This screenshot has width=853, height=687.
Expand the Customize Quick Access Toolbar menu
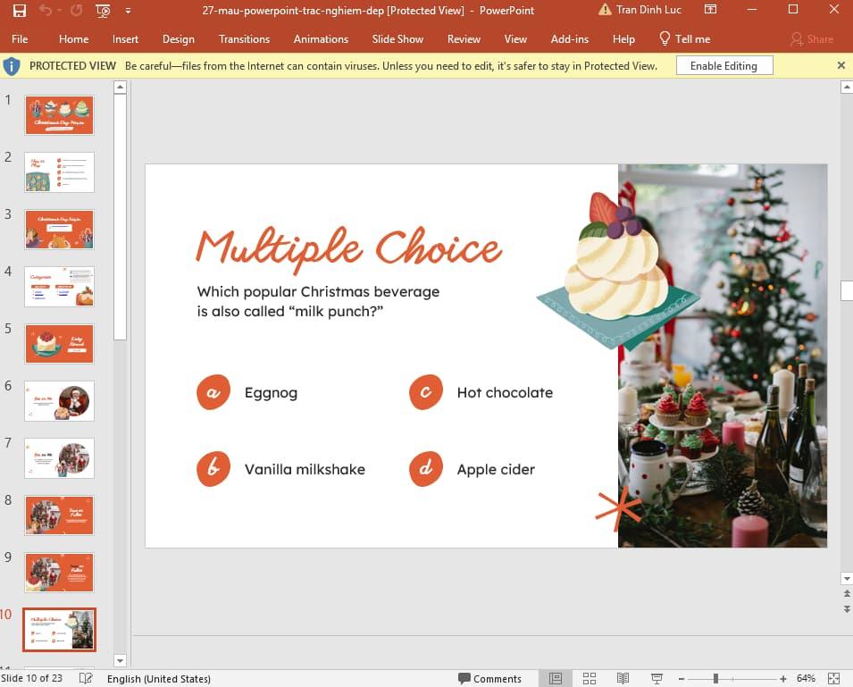pyautogui.click(x=128, y=11)
